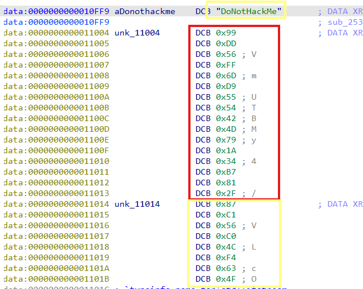Image resolution: width=363 pixels, height=289 pixels.
Task: Select the unk_11014 label
Action: click(137, 204)
